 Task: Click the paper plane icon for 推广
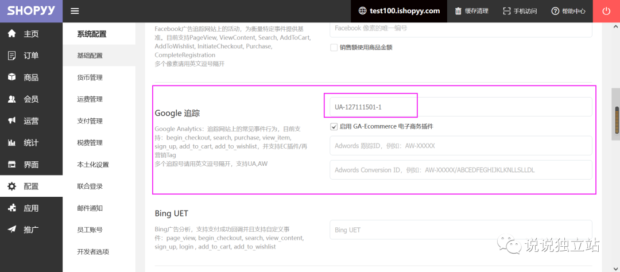(12, 230)
